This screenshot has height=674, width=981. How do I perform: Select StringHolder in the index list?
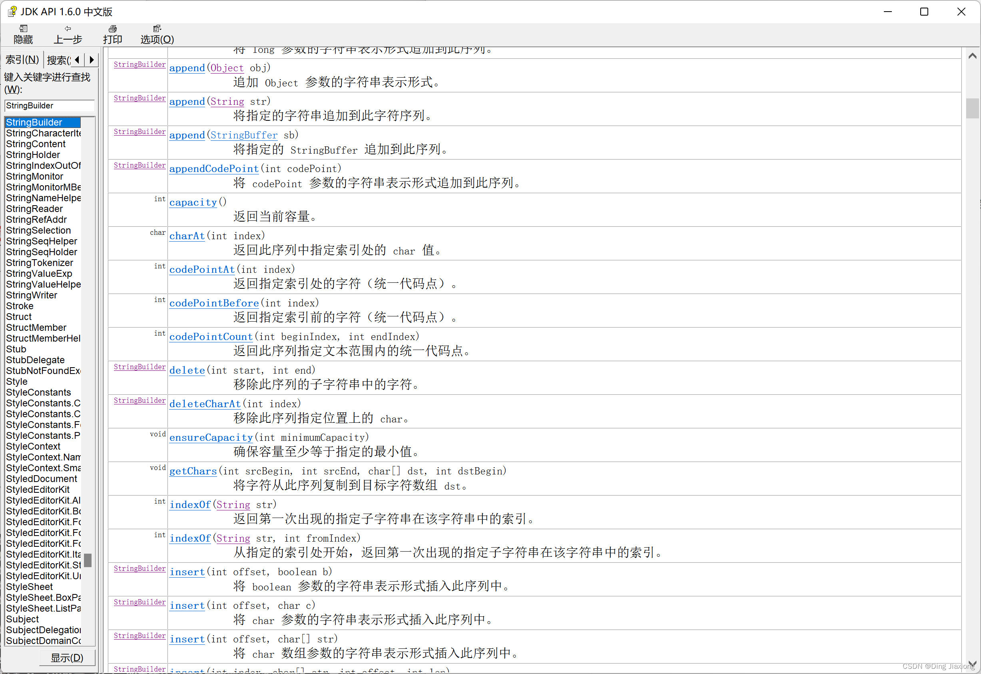click(33, 155)
